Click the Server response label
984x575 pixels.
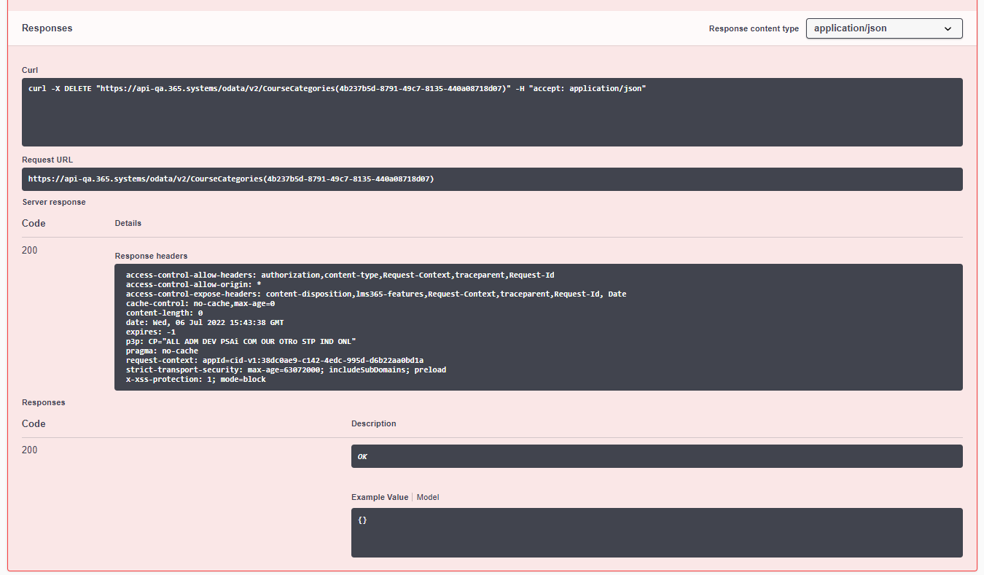pyautogui.click(x=53, y=202)
